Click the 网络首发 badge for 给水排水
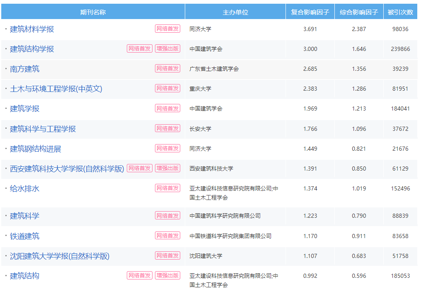421x289 pixels. click(x=167, y=188)
